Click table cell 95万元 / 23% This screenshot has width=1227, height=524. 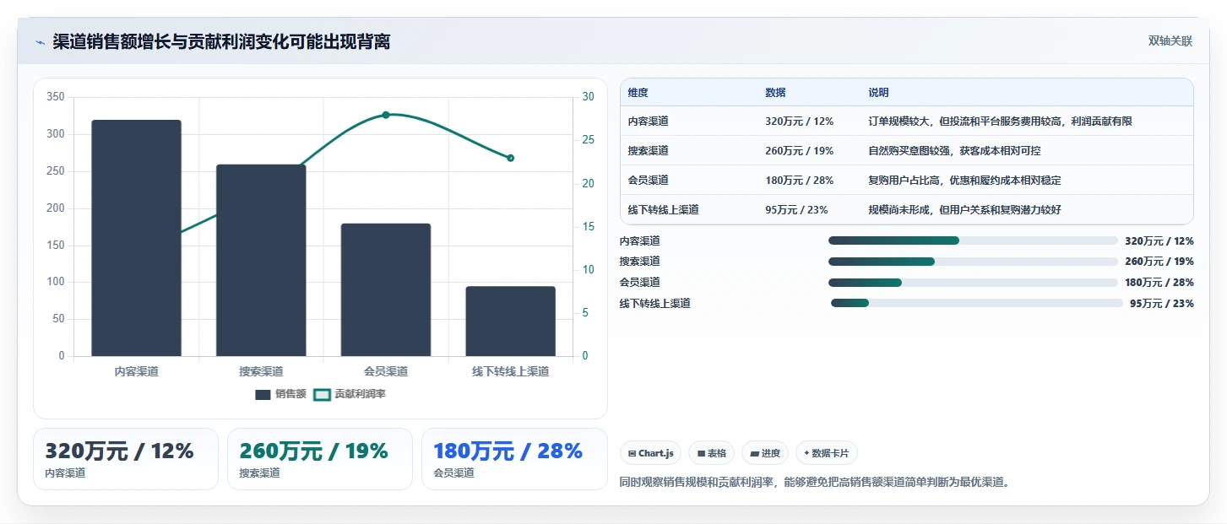(x=796, y=210)
